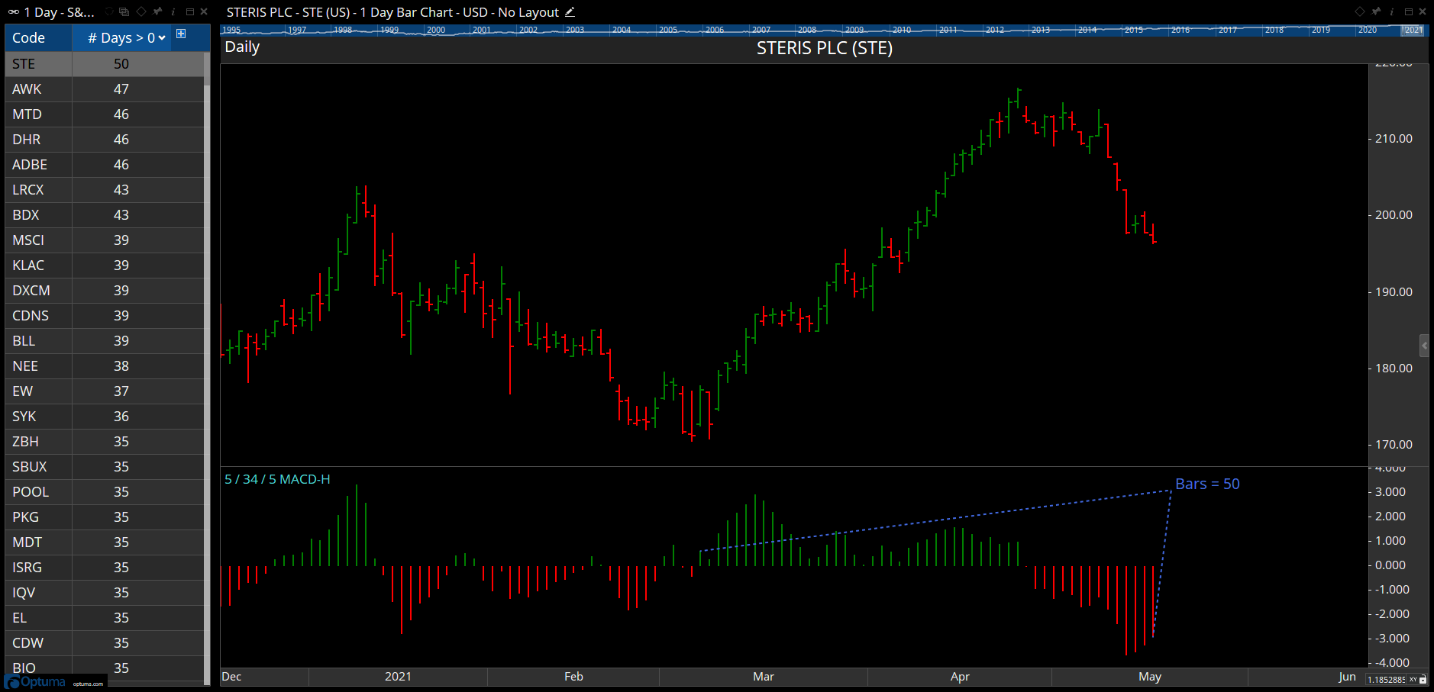Select CDW in the watchlist
1434x692 pixels.
coord(105,643)
